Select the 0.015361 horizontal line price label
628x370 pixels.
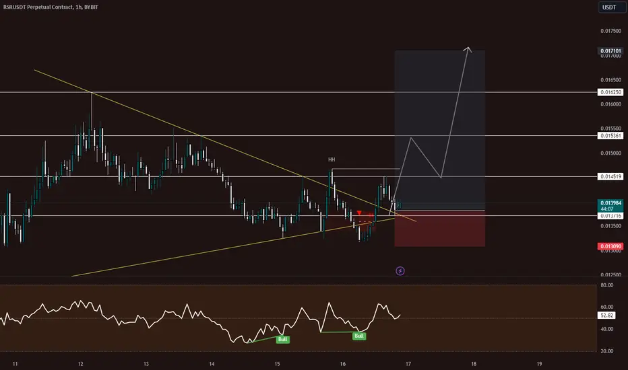610,136
